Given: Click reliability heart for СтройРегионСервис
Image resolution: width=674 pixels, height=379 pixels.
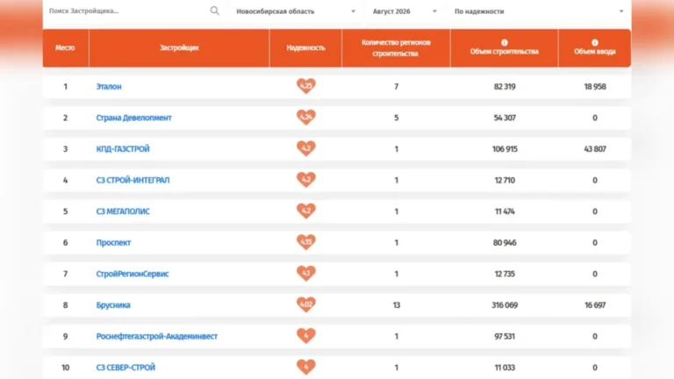Looking at the screenshot, I should (306, 274).
